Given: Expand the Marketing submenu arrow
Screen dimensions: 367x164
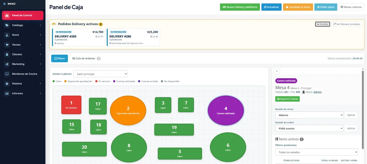Looking at the screenshot, I should 40,64.
